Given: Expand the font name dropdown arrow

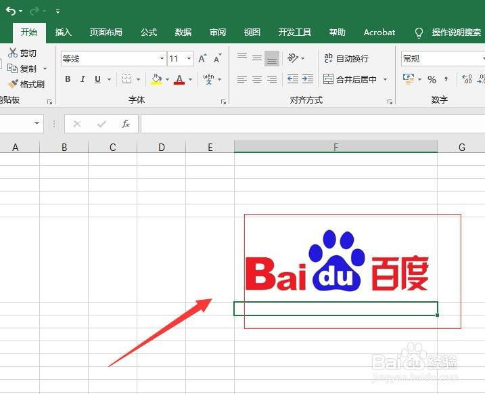Looking at the screenshot, I should [x=162, y=58].
